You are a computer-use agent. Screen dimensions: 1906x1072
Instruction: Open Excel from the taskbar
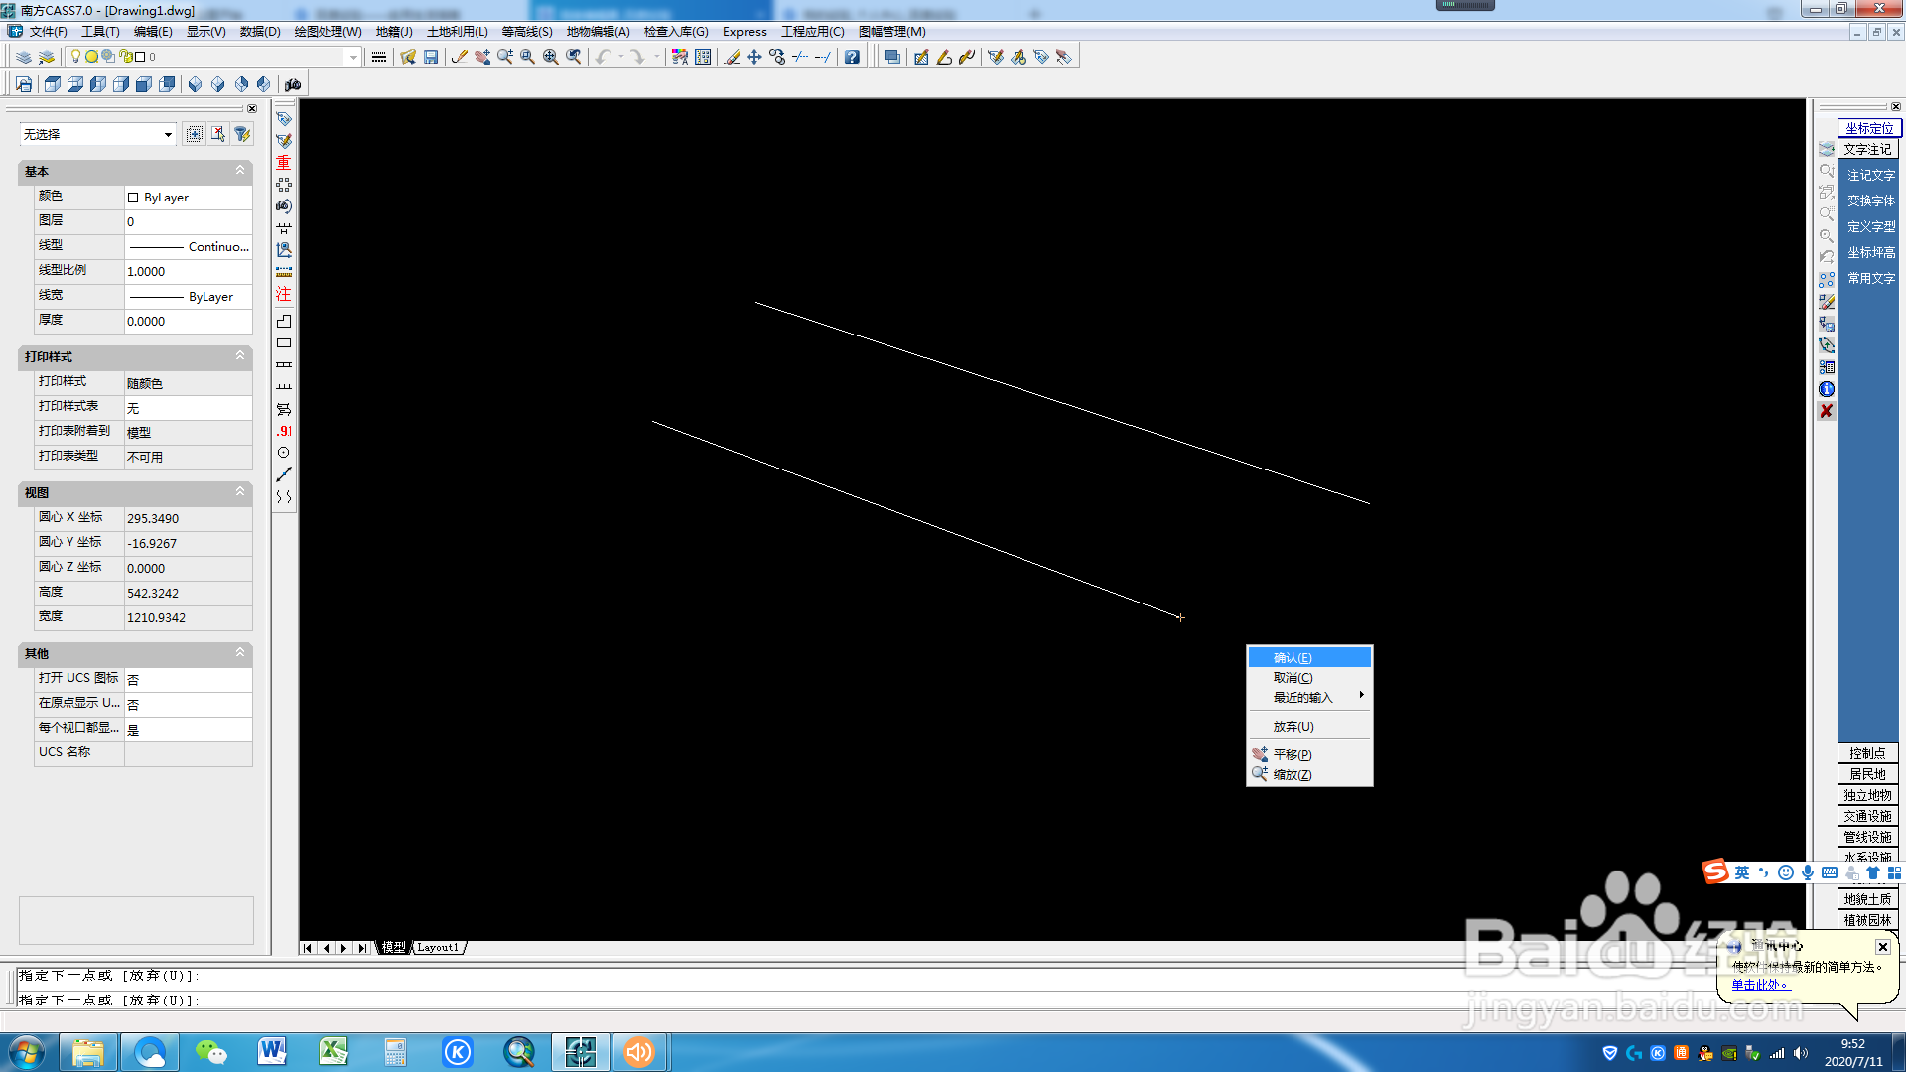click(334, 1052)
